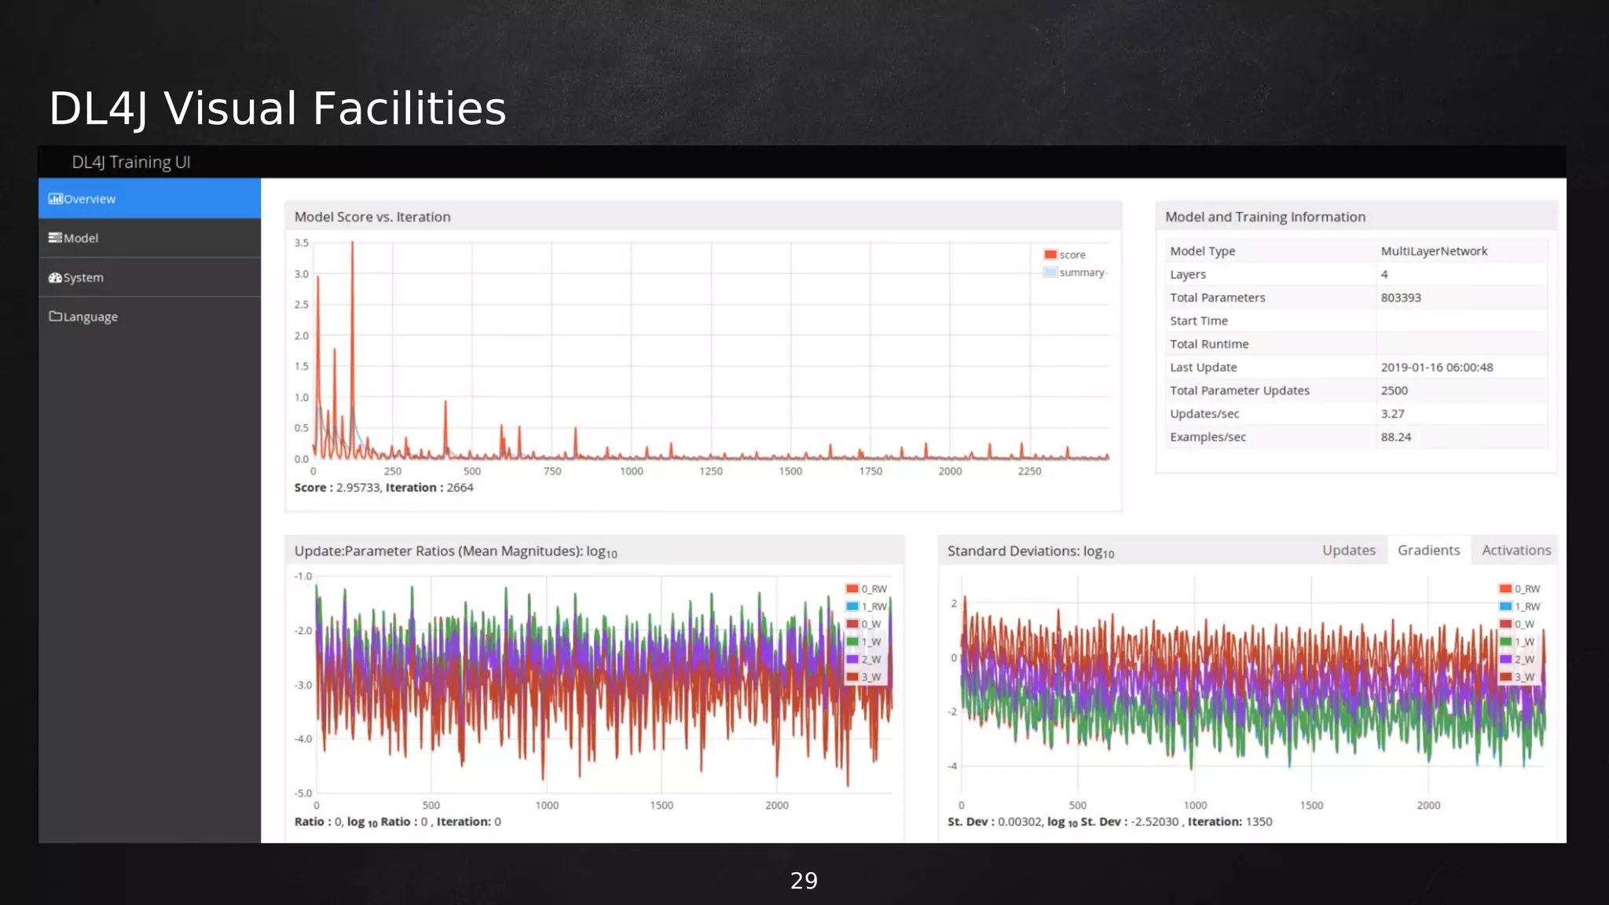Viewport: 1609px width, 905px height.
Task: Click the Model list icon in sidebar
Action: point(55,238)
